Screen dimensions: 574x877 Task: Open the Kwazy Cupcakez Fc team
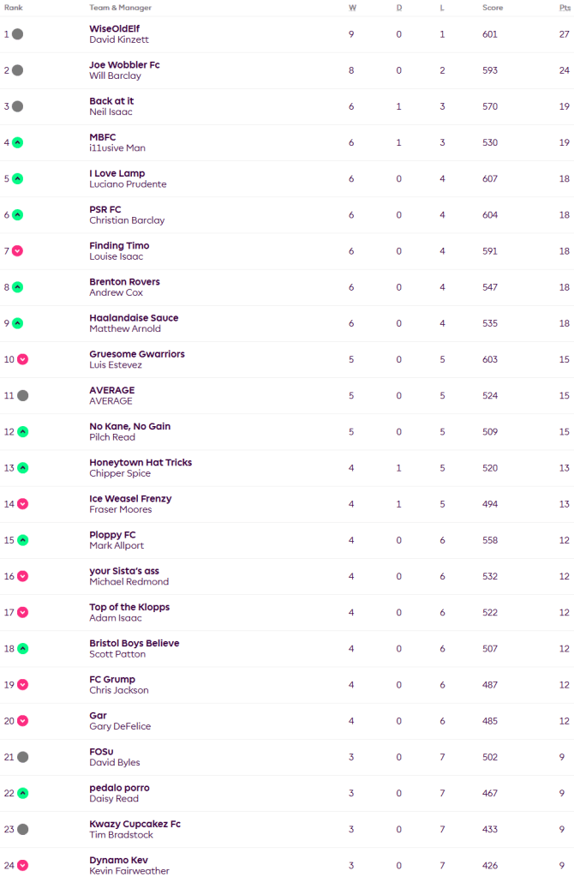tap(135, 824)
